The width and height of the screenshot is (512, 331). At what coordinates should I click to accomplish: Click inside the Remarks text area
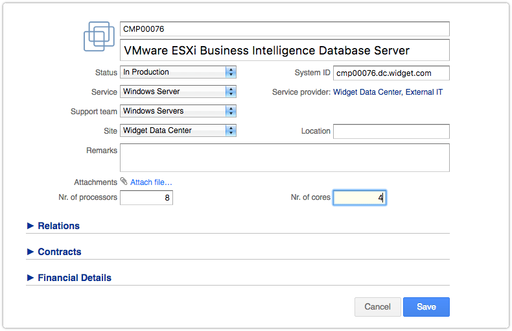point(285,158)
